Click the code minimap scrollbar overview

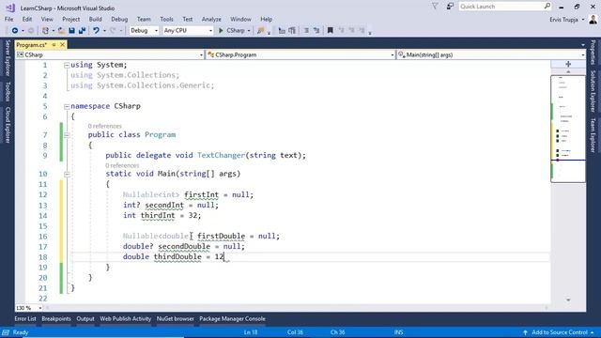(568, 130)
